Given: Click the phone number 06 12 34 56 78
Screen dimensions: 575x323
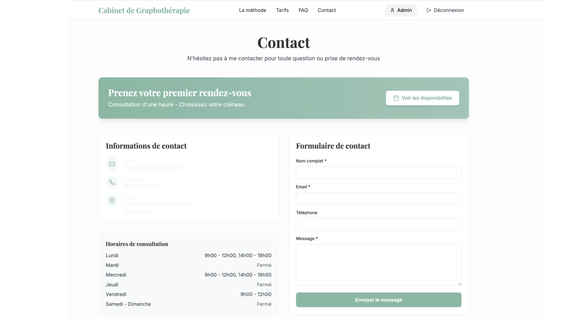Looking at the screenshot, I should [140, 186].
